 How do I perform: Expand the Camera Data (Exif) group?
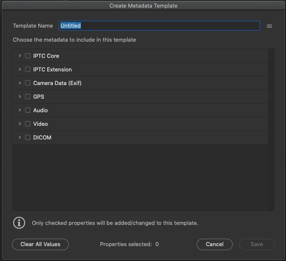pyautogui.click(x=20, y=83)
